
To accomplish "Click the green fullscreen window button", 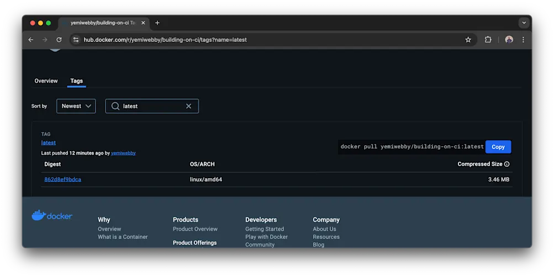I will [x=49, y=23].
